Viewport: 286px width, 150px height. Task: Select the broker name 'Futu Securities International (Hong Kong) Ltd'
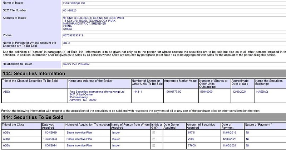97,92
